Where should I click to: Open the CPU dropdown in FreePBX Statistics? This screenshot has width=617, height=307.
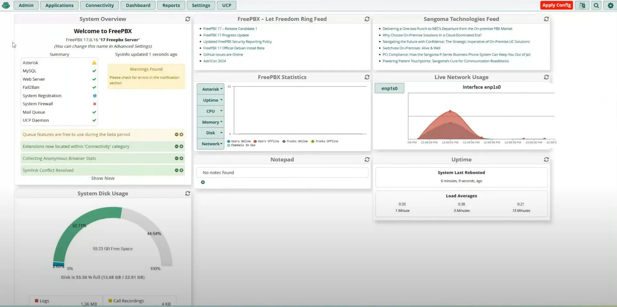click(x=211, y=111)
